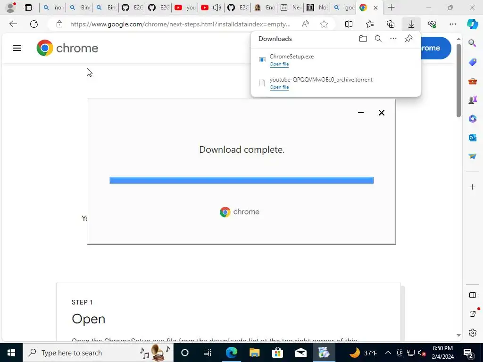
Task: Launch Copilot from the toolbar
Action: [472, 24]
